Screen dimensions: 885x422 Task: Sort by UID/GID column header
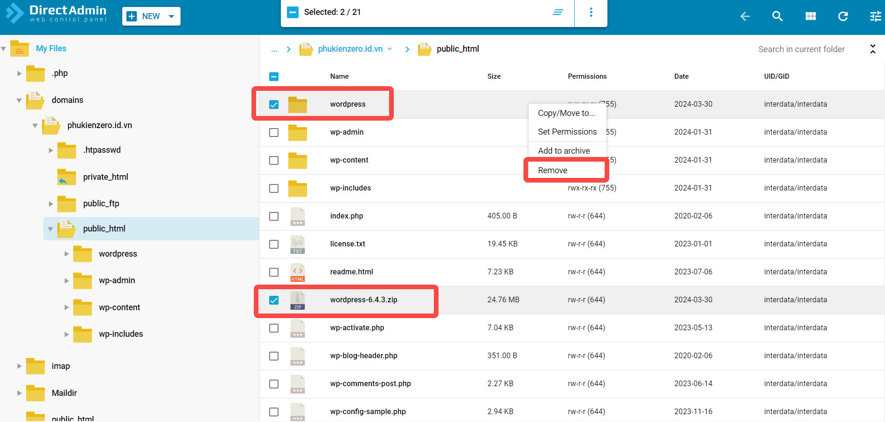[777, 76]
